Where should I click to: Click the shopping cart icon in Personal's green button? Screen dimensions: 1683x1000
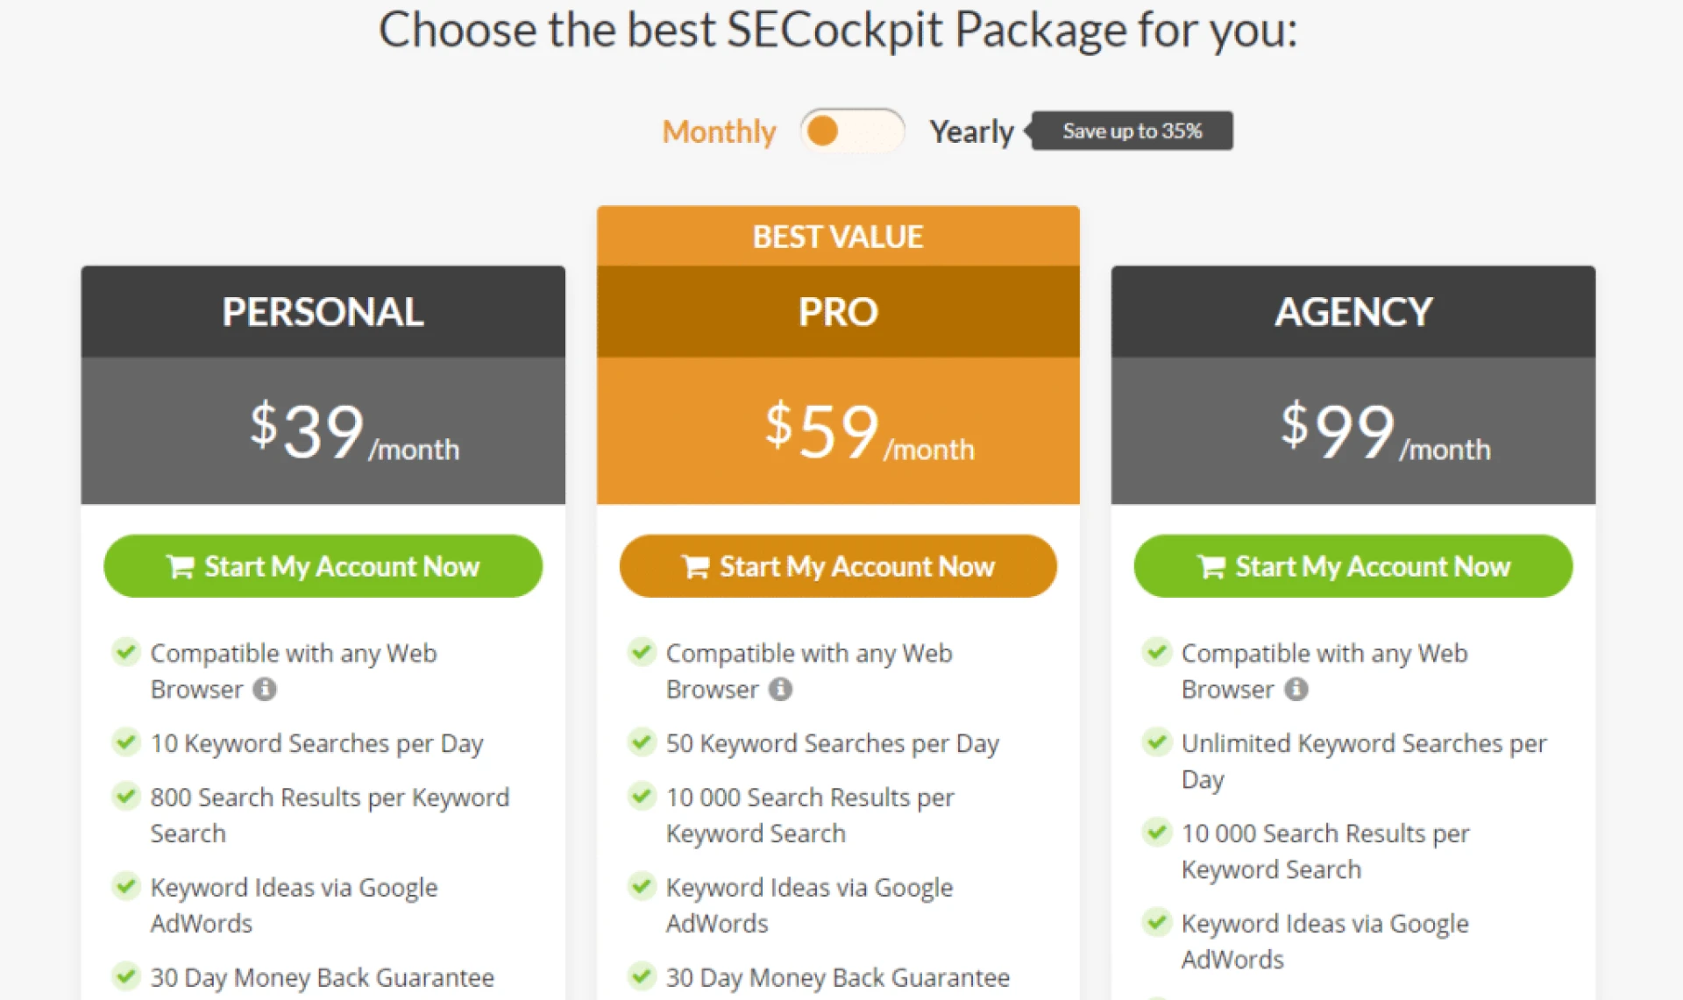[x=181, y=566]
